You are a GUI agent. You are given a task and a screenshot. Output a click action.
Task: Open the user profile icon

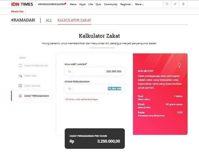183,4
